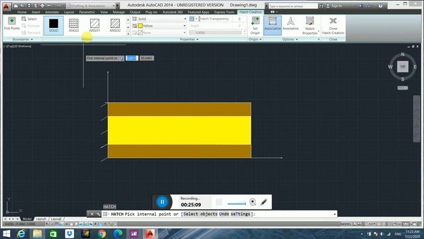Open the Express Tools ribbon tab
424x239 pixels.
(224, 12)
